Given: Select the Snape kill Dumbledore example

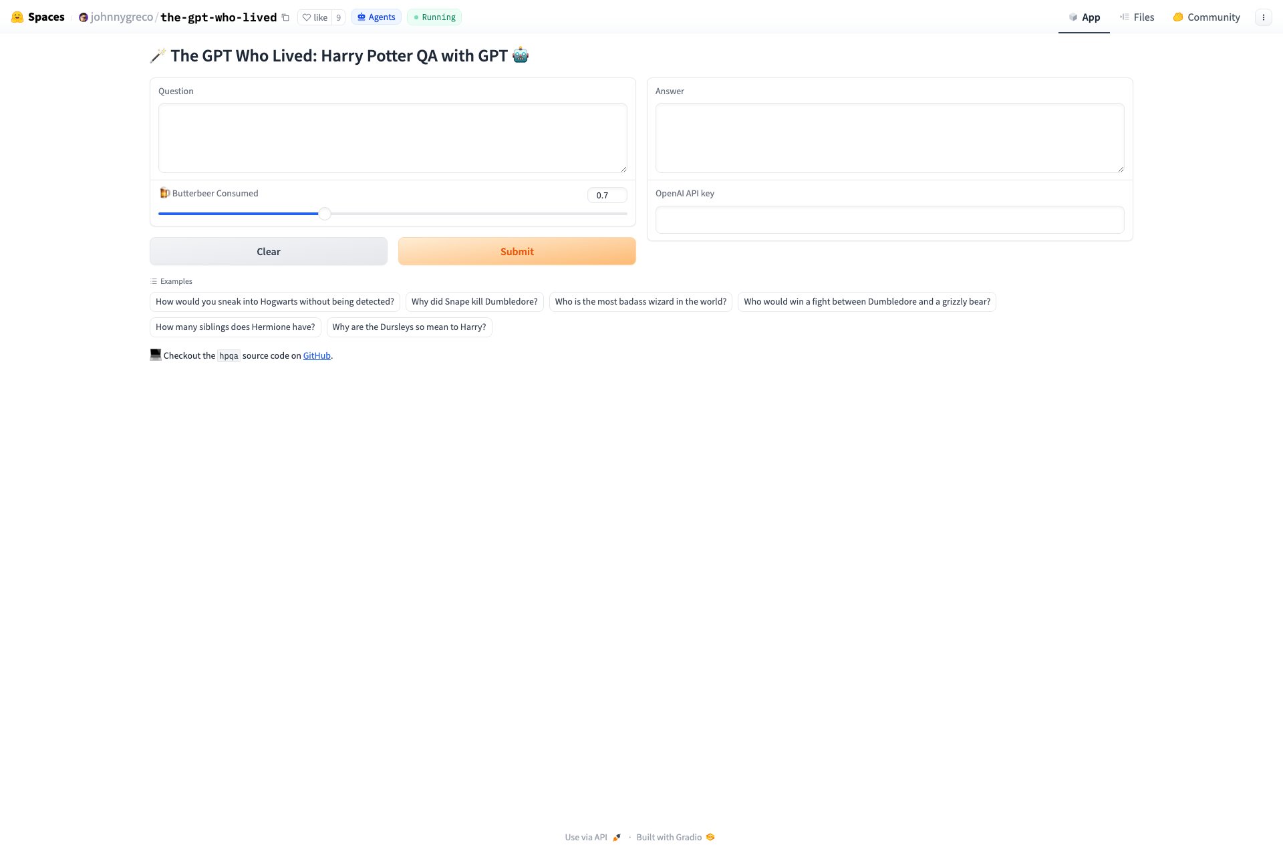Looking at the screenshot, I should (474, 302).
